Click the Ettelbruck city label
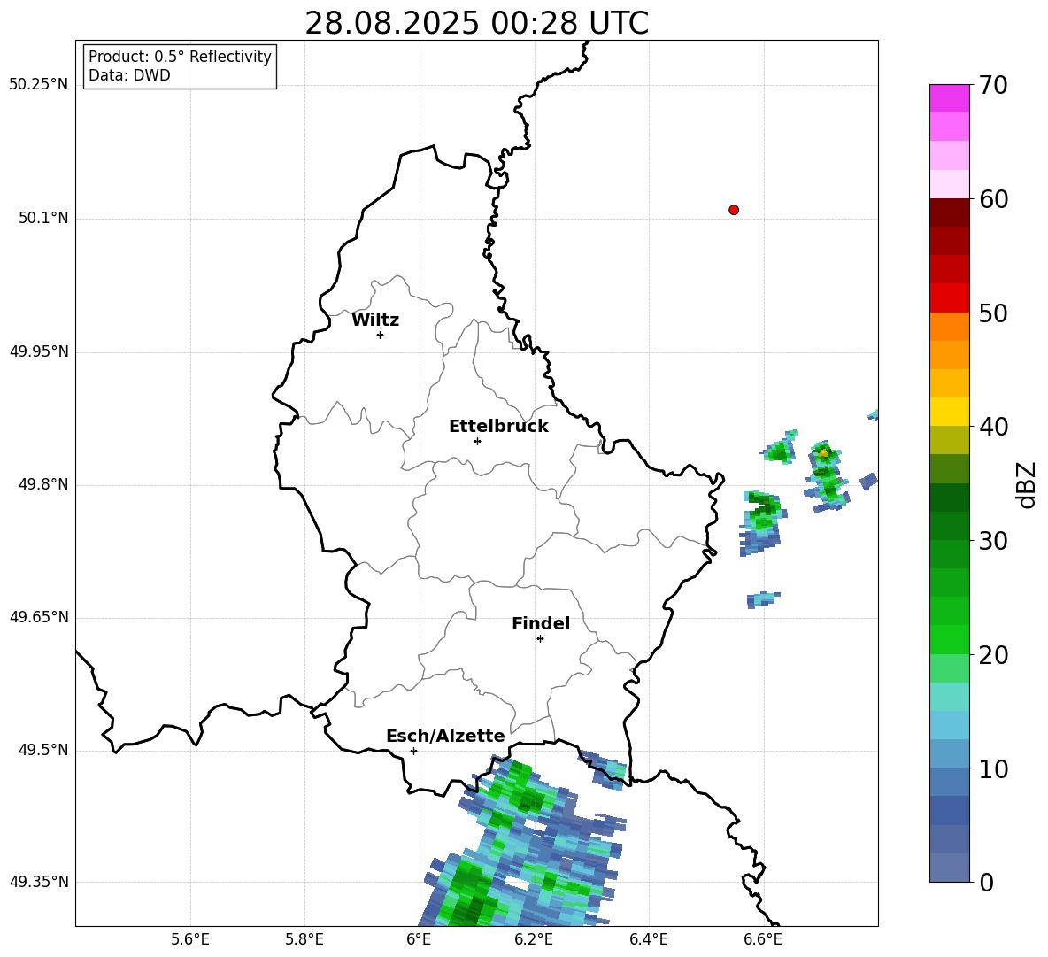This screenshot has height=957, width=1048. [x=498, y=427]
